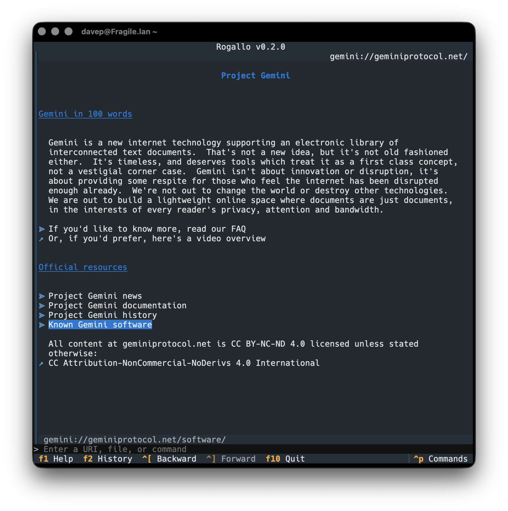Click the 'Gemini in 100 words' heading
508x511 pixels.
tap(85, 114)
